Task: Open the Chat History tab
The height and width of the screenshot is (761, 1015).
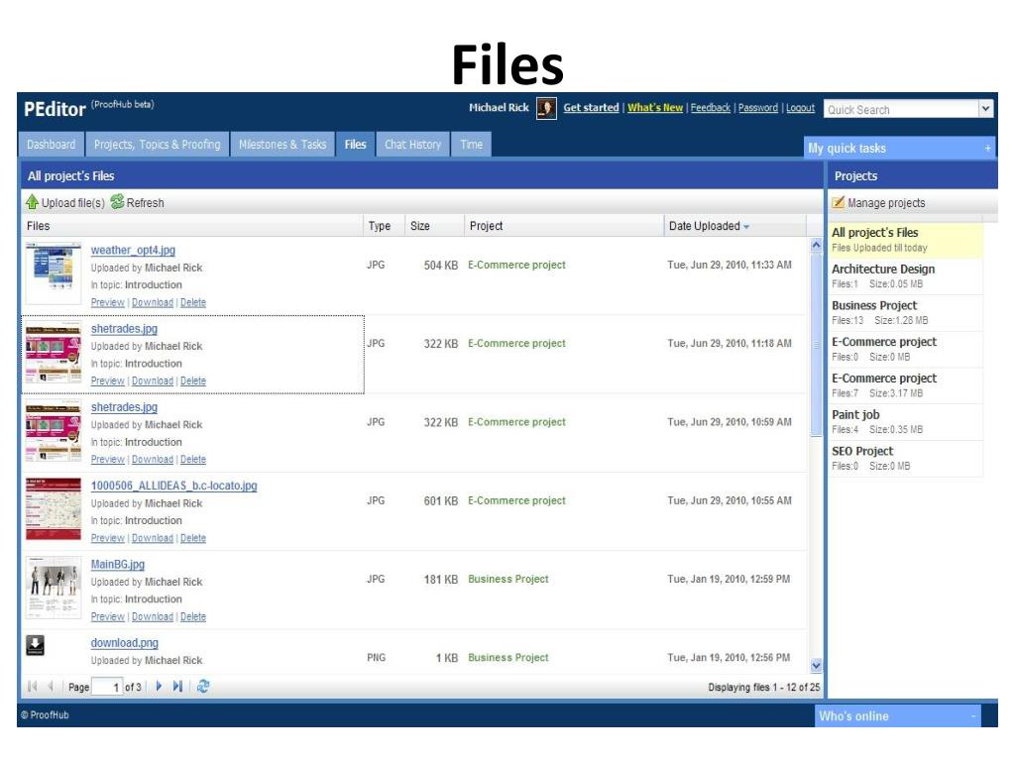Action: 413,145
